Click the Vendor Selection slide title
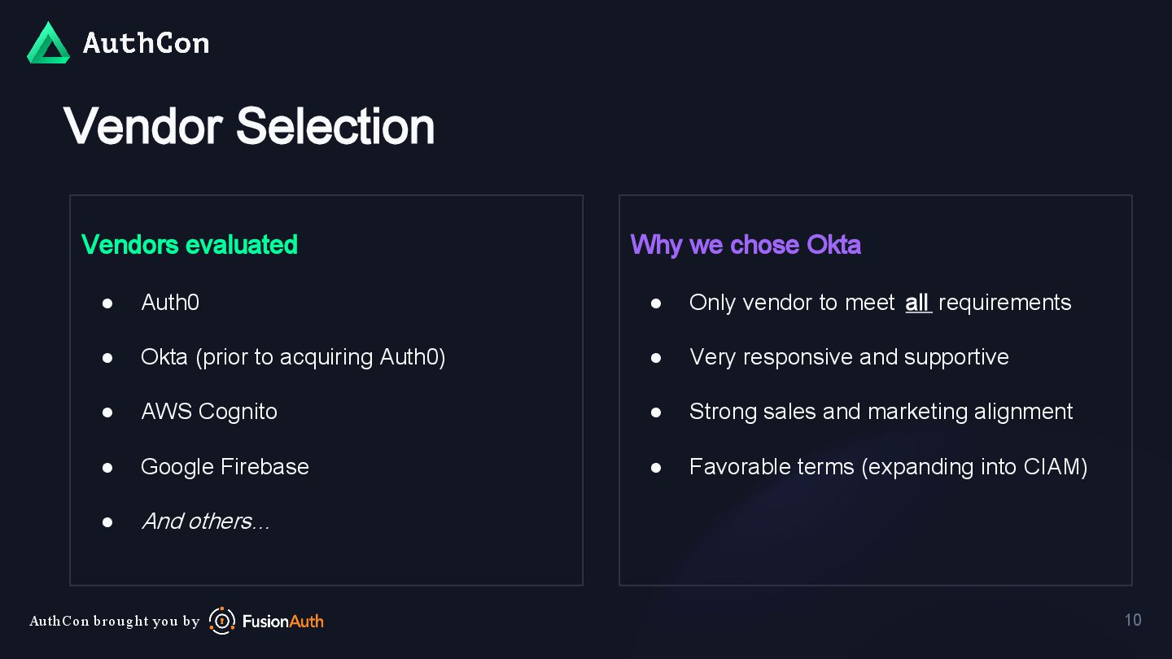The height and width of the screenshot is (659, 1172). 249,127
